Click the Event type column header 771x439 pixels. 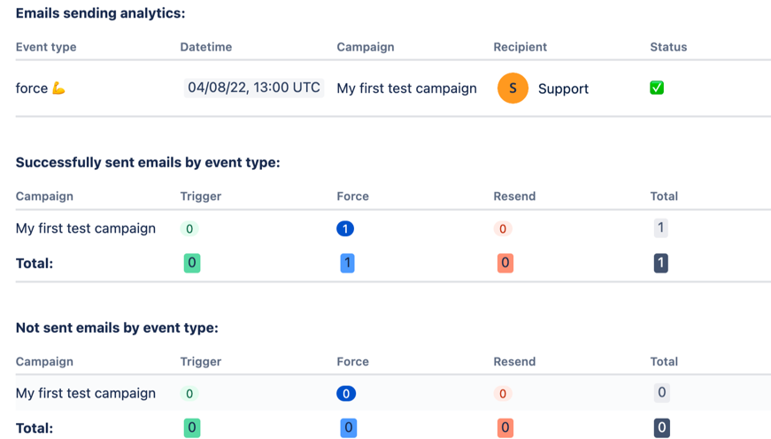(46, 47)
